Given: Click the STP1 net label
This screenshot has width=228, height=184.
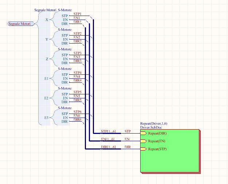Looking at the screenshot, I should (77, 14).
